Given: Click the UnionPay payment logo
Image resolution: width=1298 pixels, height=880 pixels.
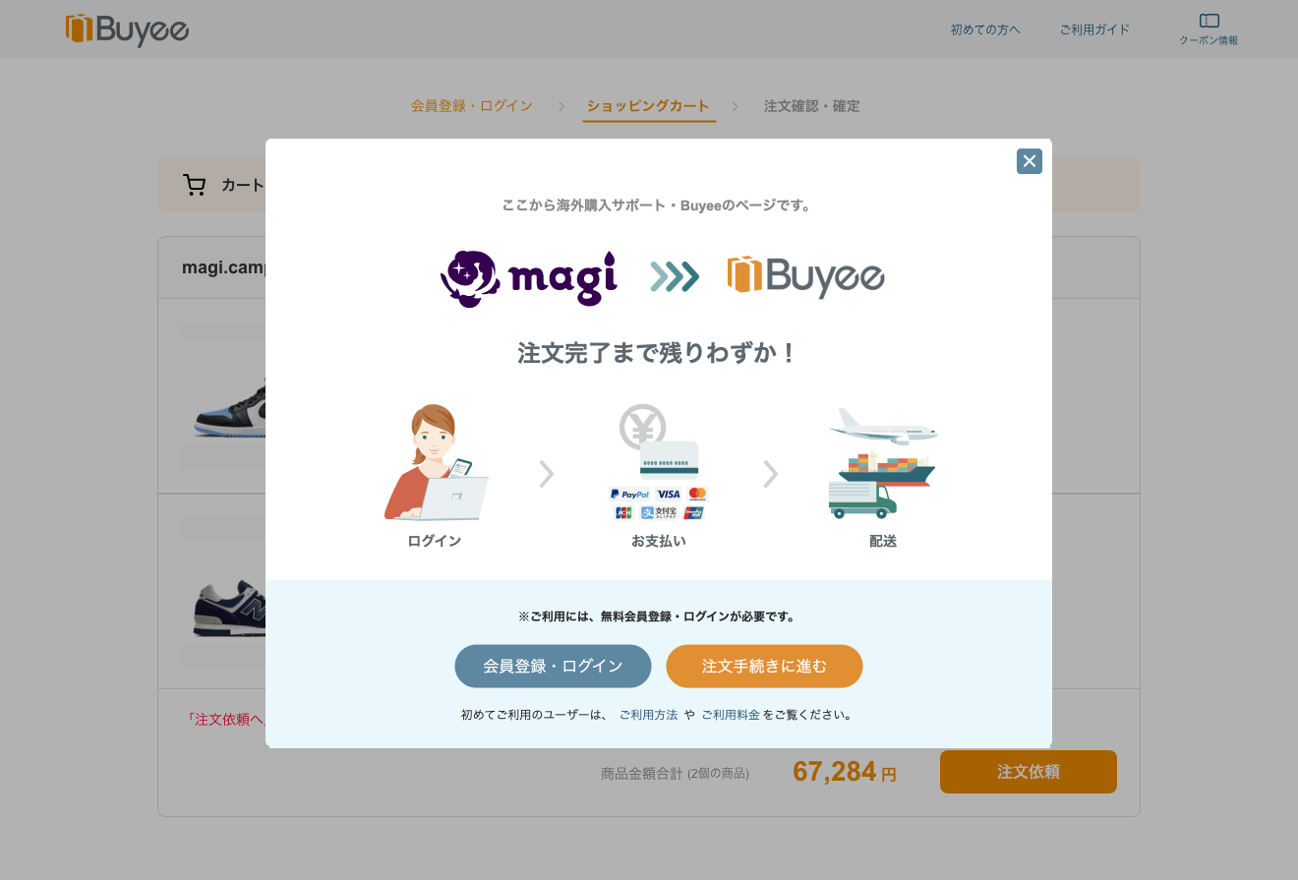Looking at the screenshot, I should pyautogui.click(x=694, y=512).
